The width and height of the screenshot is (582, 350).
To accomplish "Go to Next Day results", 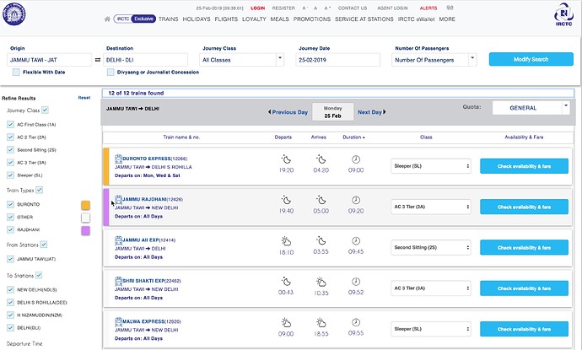I will point(372,111).
